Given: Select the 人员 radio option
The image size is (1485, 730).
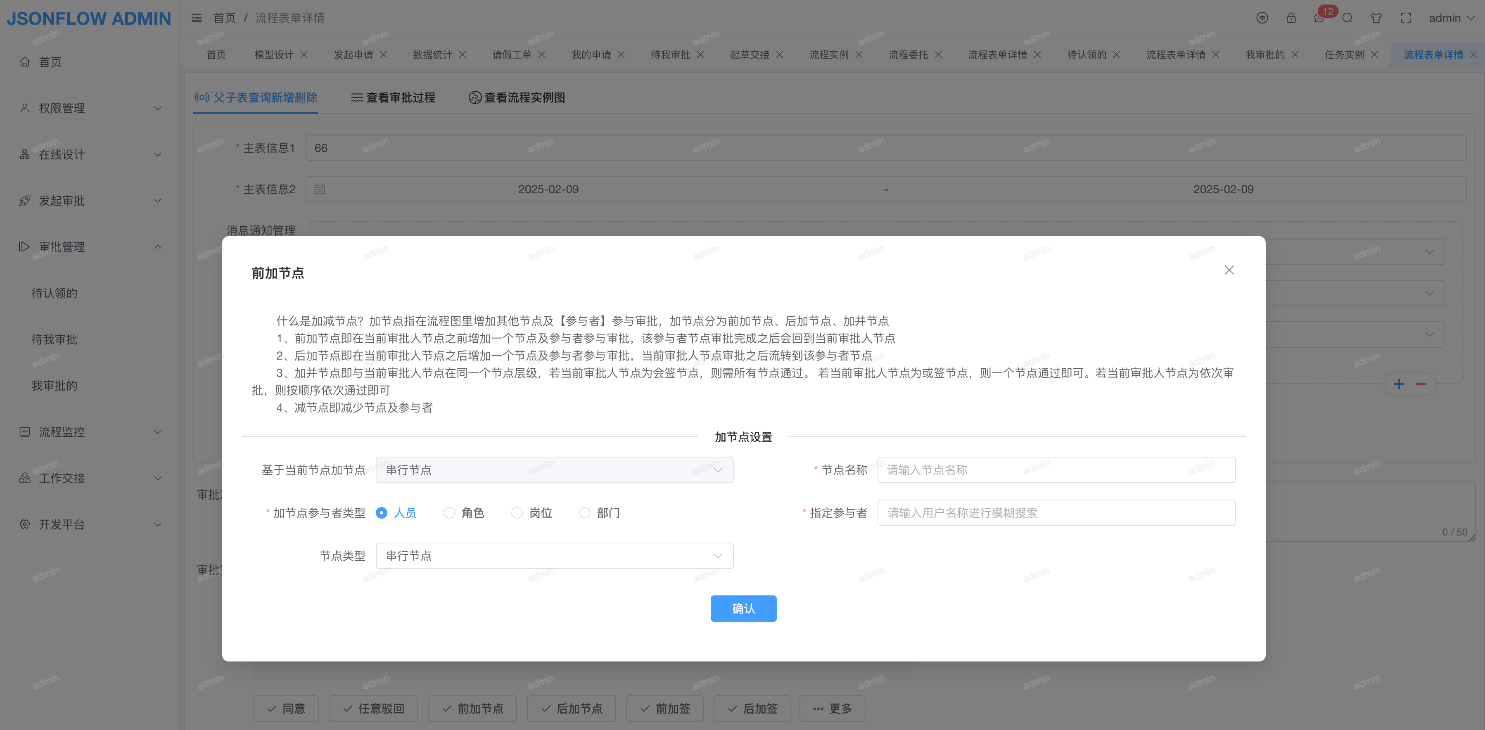Looking at the screenshot, I should pos(382,513).
